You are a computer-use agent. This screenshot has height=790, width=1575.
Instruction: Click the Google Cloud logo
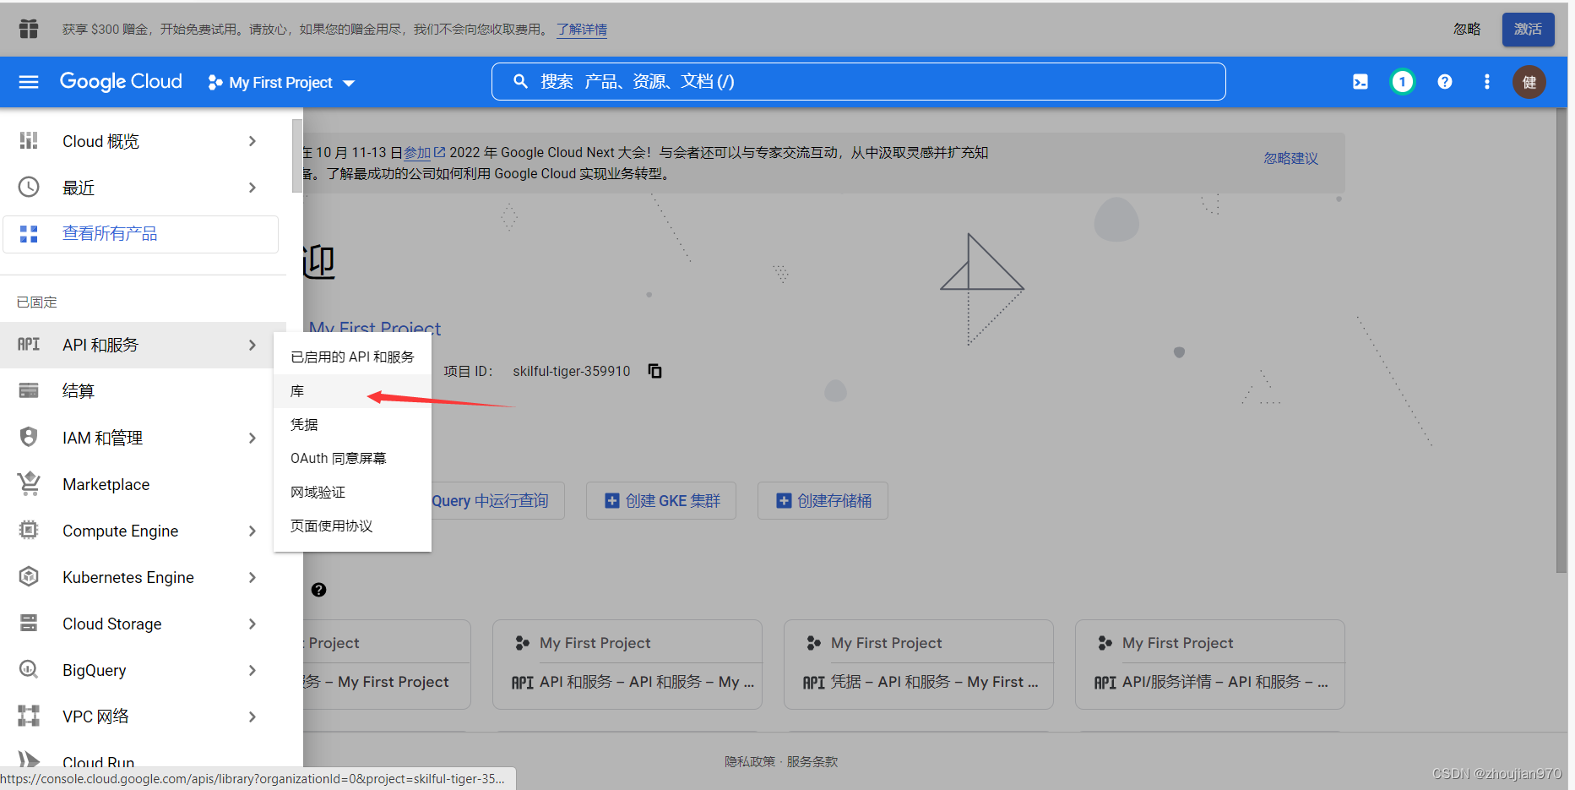pyautogui.click(x=121, y=81)
